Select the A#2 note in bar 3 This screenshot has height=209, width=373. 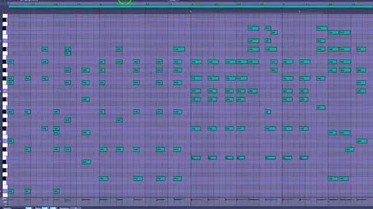(x=268, y=112)
